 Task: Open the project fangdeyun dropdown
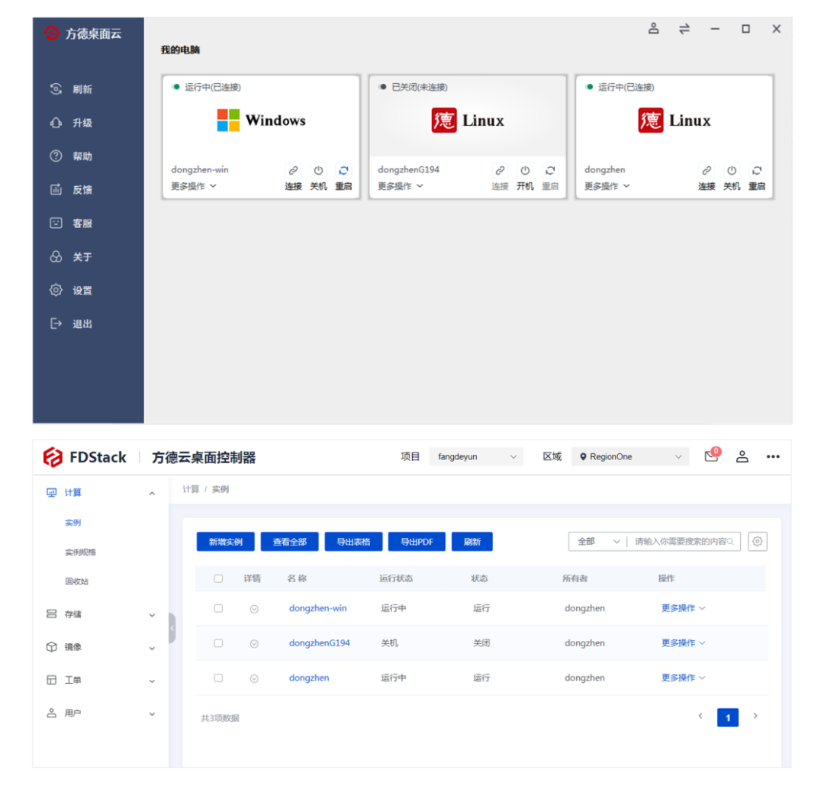point(476,457)
